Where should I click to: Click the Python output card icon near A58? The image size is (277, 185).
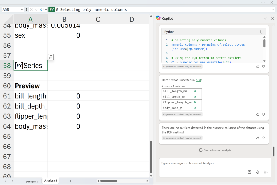click(x=51, y=57)
